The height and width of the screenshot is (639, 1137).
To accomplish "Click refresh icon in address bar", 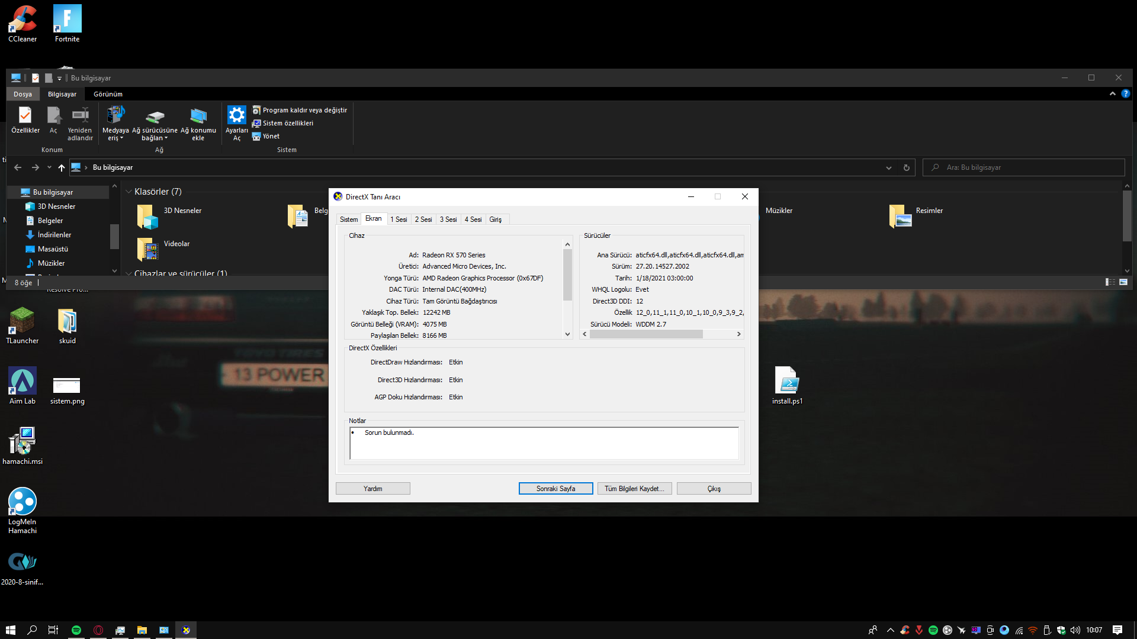I will 906,168.
